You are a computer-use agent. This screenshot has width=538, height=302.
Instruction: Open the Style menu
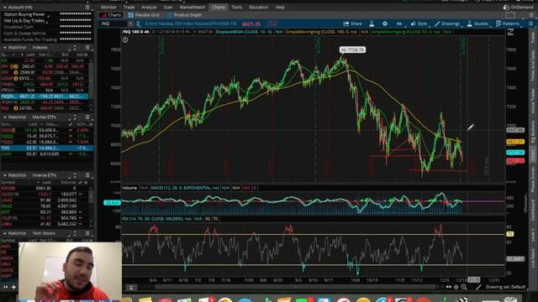pos(419,23)
